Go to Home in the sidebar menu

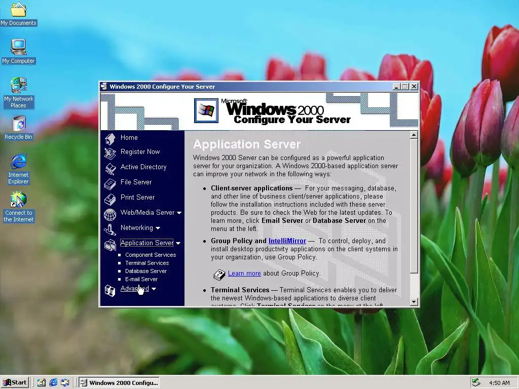pyautogui.click(x=129, y=138)
